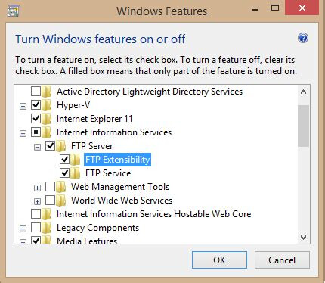Click the feature list scroll down arrow

tap(303, 238)
